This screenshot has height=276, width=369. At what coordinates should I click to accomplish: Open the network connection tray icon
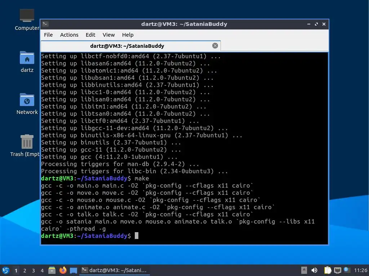pos(337,270)
